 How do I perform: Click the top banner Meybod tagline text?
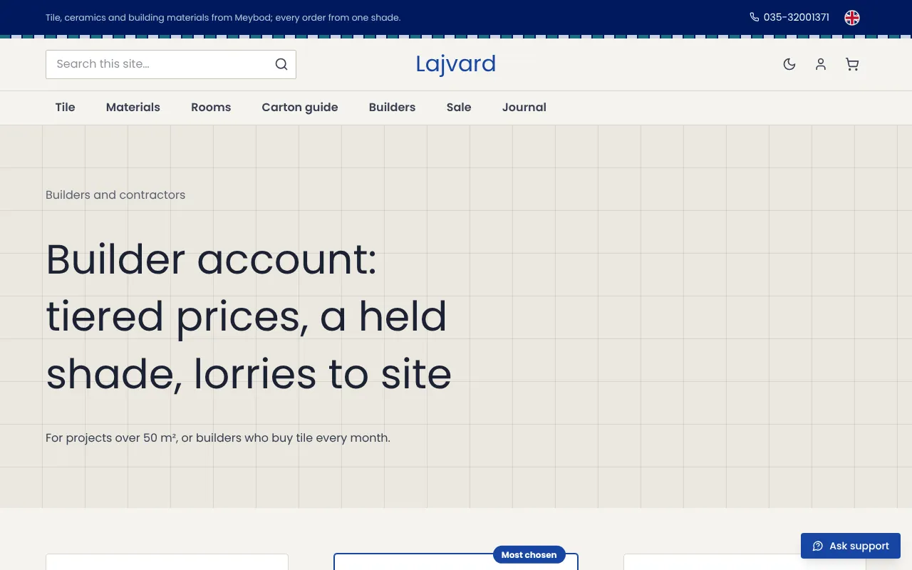[223, 18]
